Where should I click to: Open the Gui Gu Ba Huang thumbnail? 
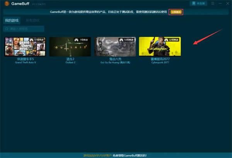click(x=115, y=47)
